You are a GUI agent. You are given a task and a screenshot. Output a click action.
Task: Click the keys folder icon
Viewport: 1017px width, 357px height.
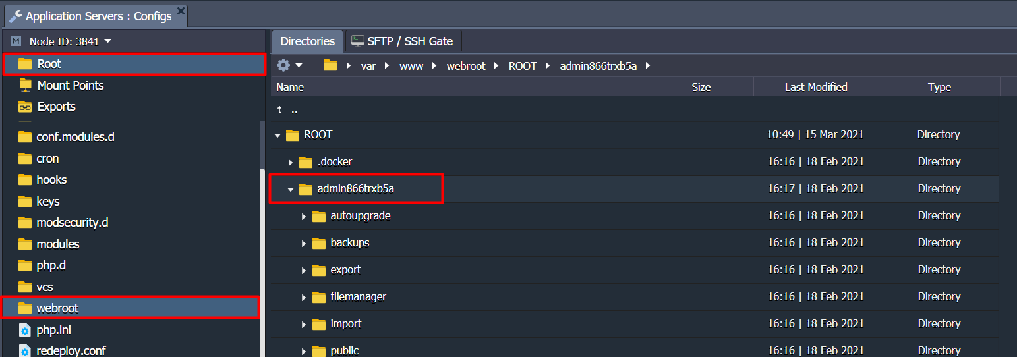(25, 202)
